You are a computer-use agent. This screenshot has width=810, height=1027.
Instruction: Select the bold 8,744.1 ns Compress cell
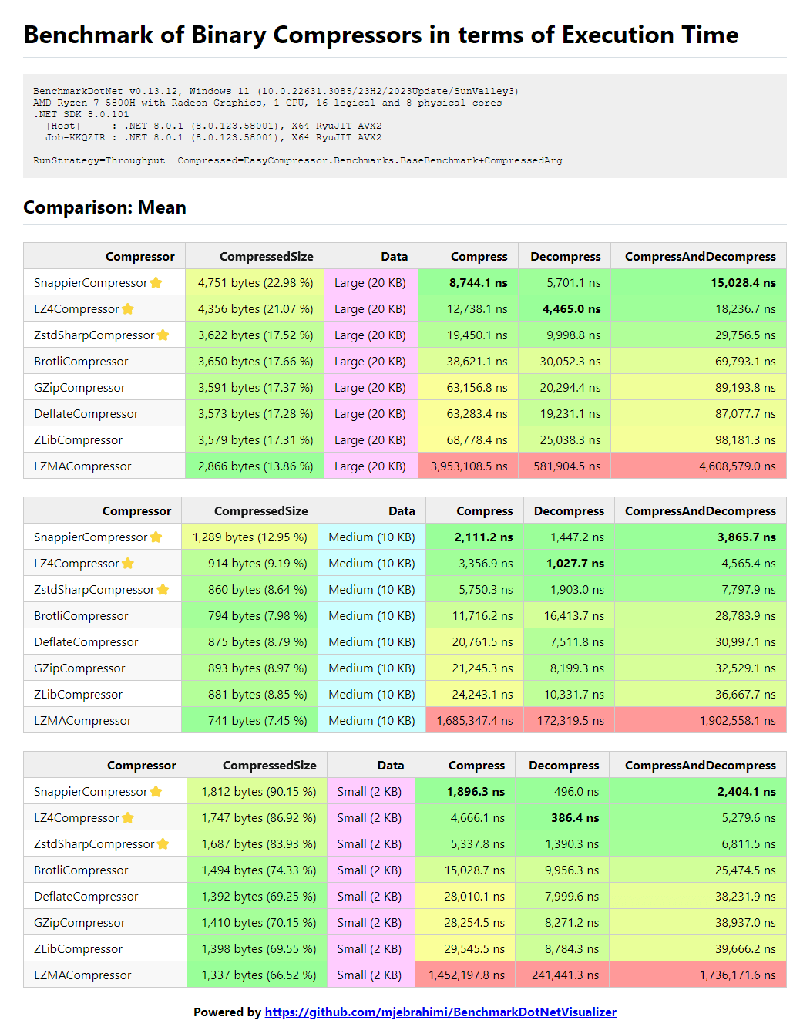478,283
